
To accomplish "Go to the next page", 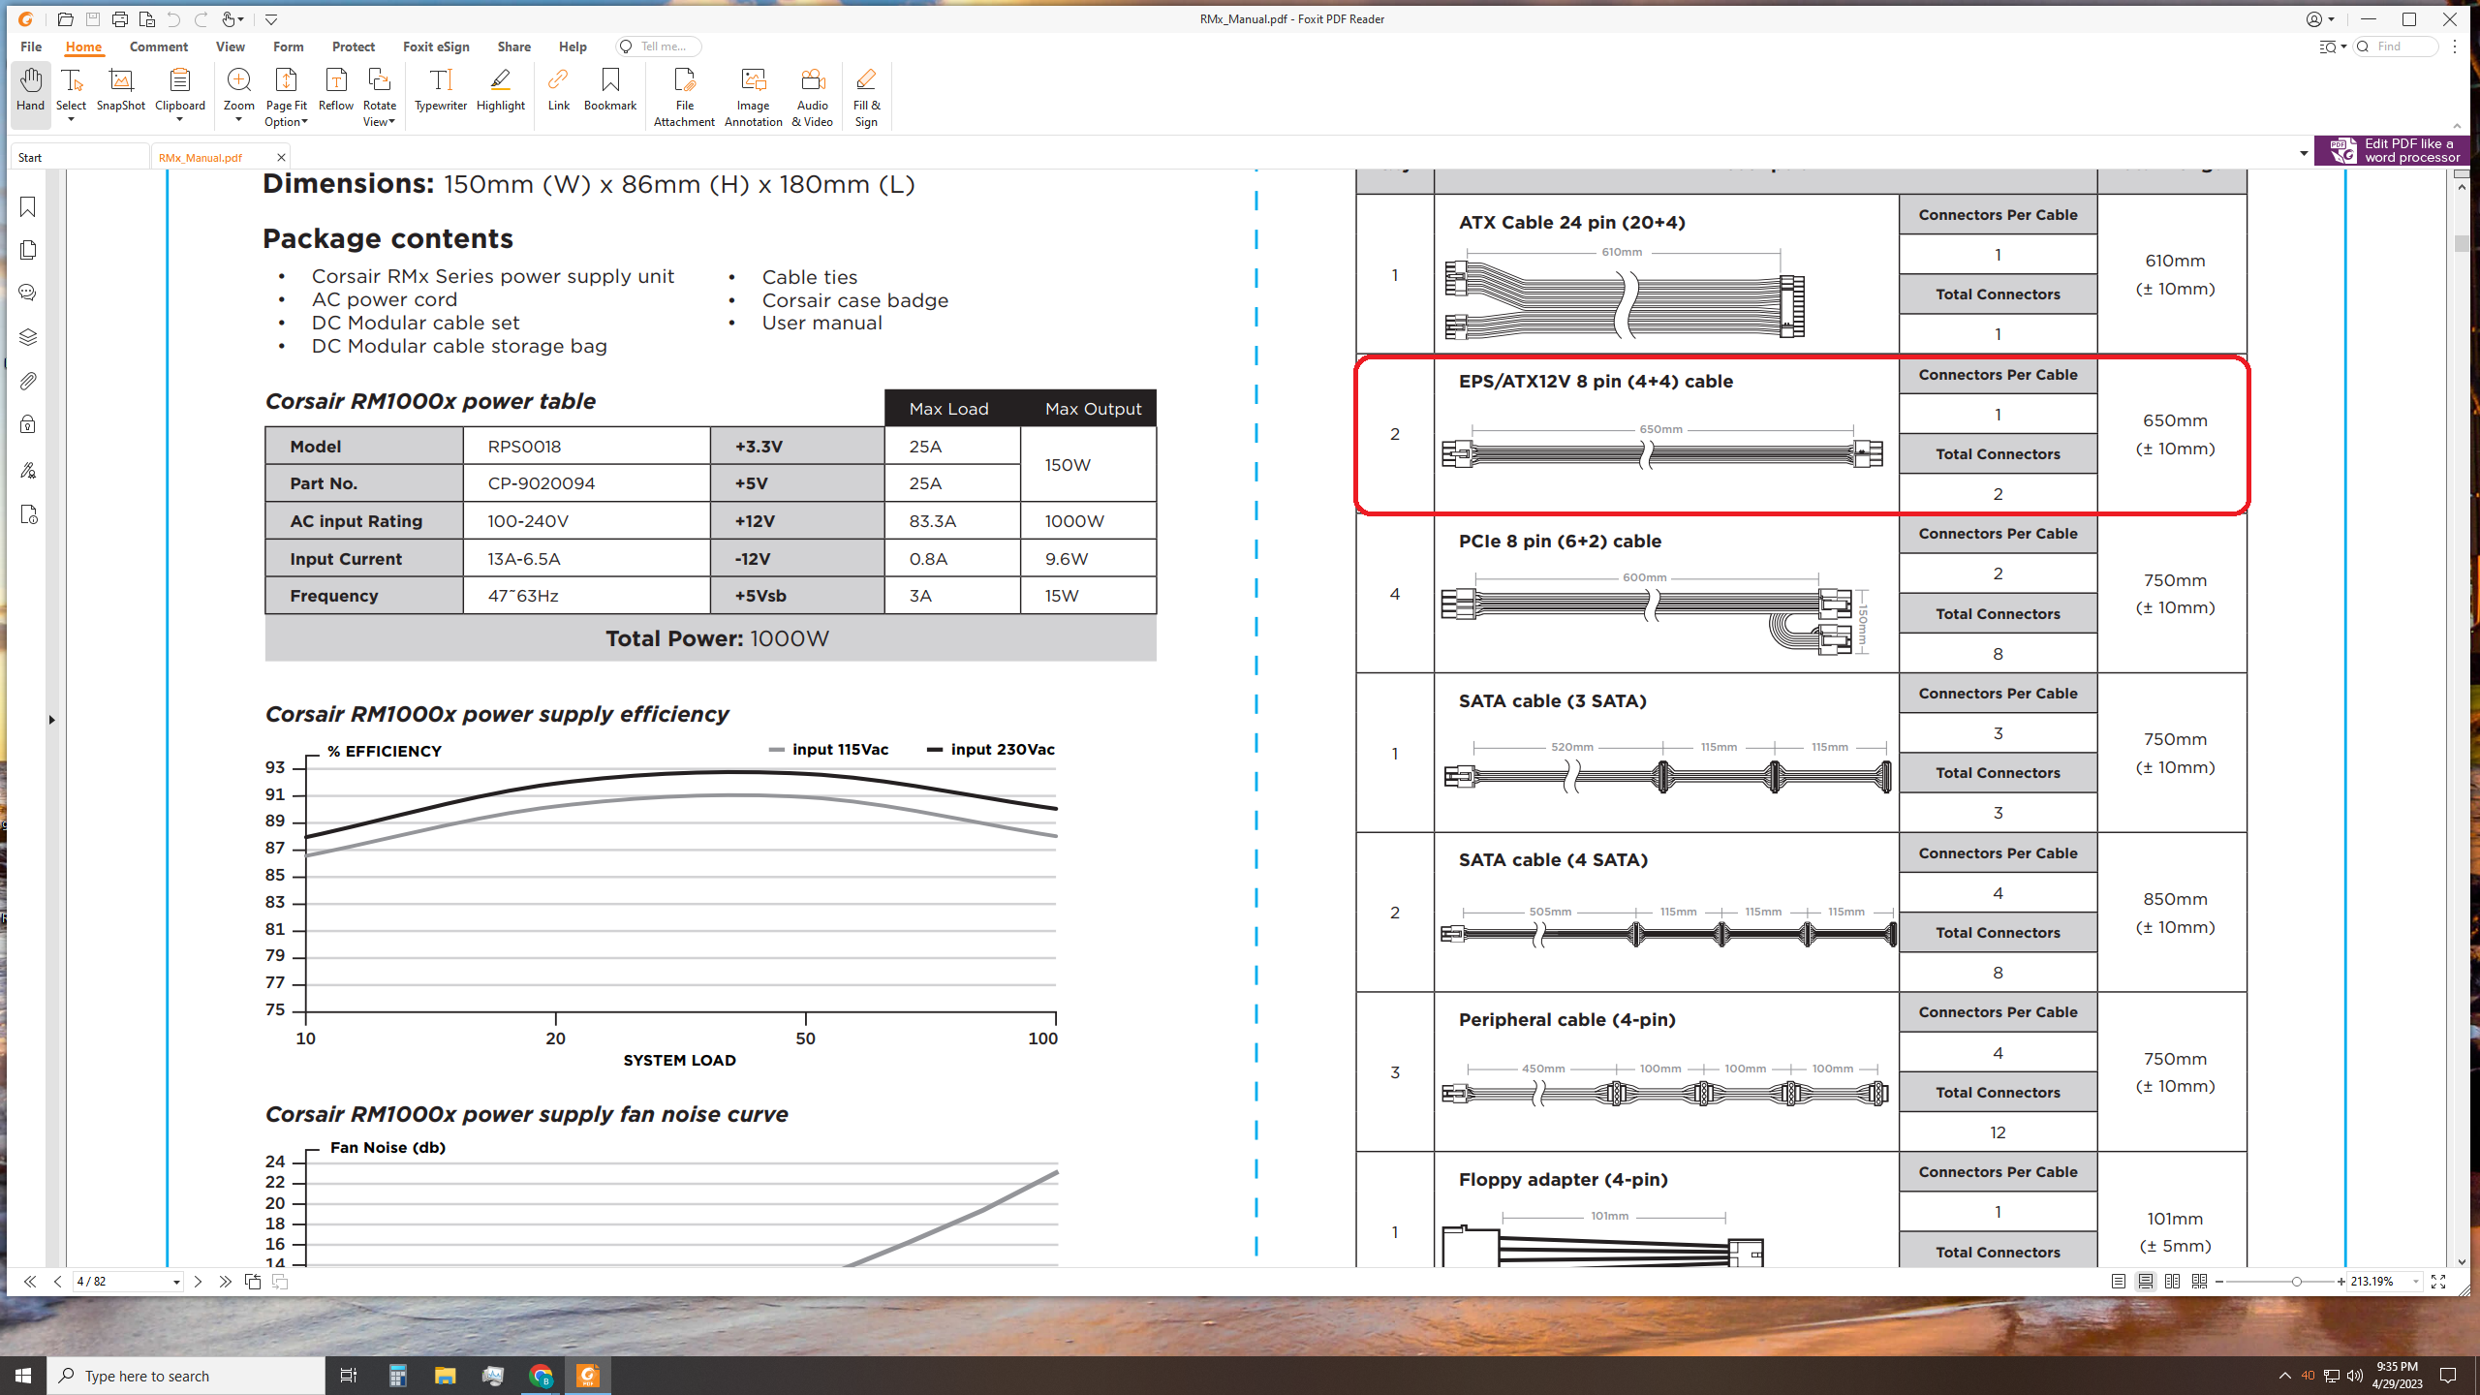I will 198,1281.
